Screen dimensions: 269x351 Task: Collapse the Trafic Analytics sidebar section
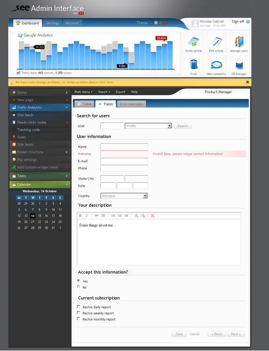66,107
